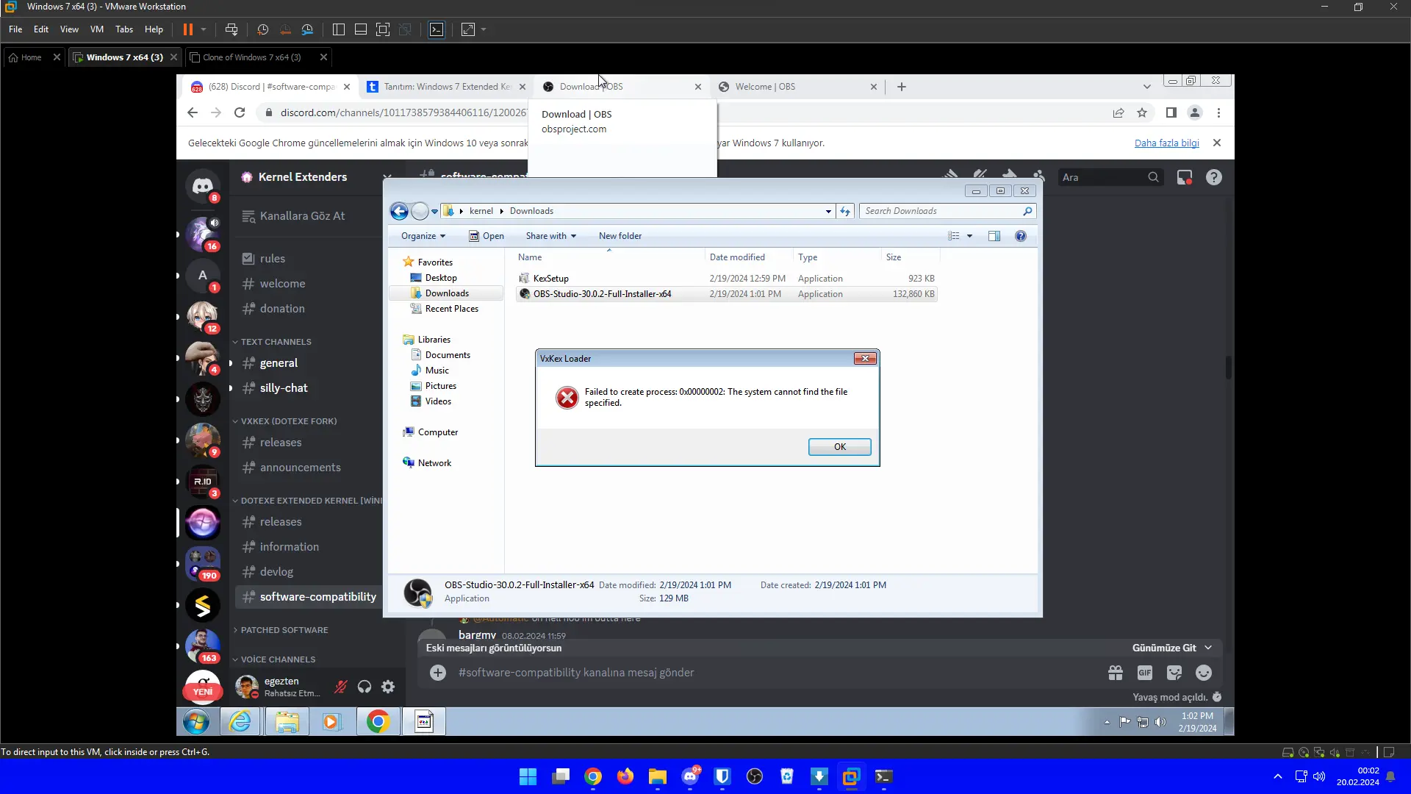The width and height of the screenshot is (1411, 794).
Task: Click the VMware send Ctrl+Alt+Del icon
Action: 231,29
